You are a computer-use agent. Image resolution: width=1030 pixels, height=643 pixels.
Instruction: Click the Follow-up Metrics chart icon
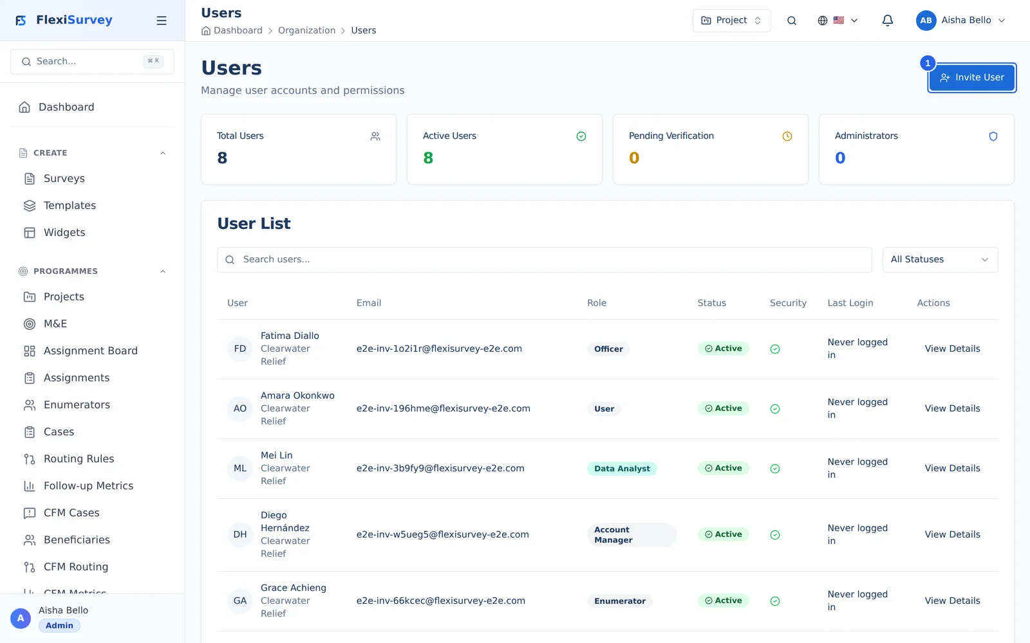pos(30,486)
